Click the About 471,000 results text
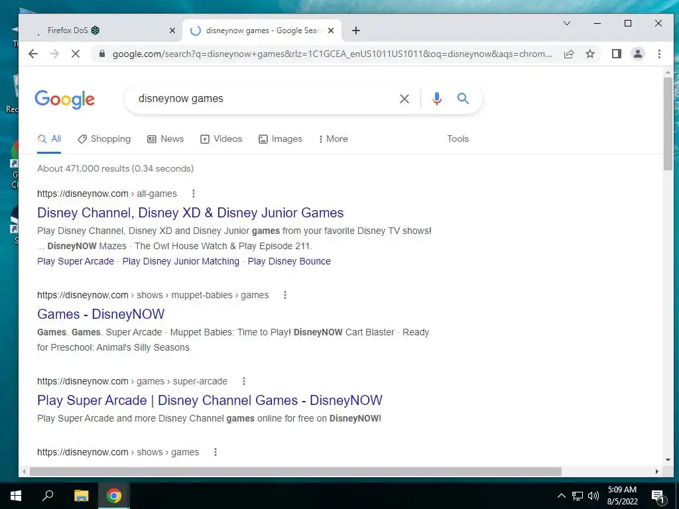The height and width of the screenshot is (509, 679). 115,169
